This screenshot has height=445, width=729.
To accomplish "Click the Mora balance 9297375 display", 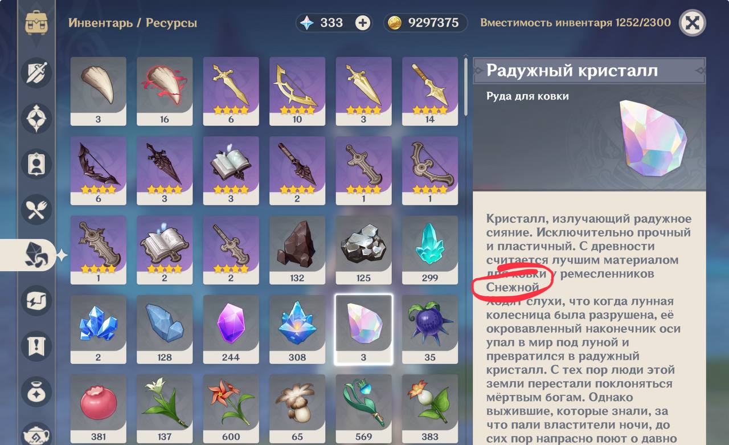I will [425, 23].
